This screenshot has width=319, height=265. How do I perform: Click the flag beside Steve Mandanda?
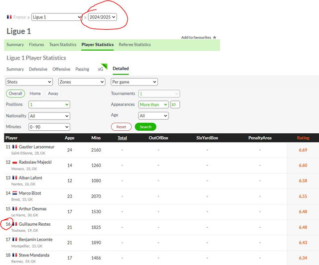[x=14, y=255]
